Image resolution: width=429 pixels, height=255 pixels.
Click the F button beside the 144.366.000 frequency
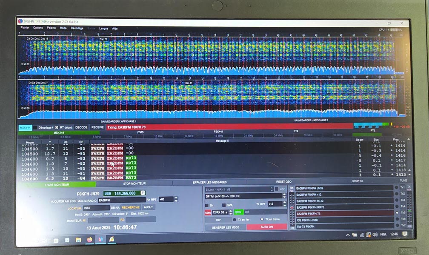[x=143, y=193]
